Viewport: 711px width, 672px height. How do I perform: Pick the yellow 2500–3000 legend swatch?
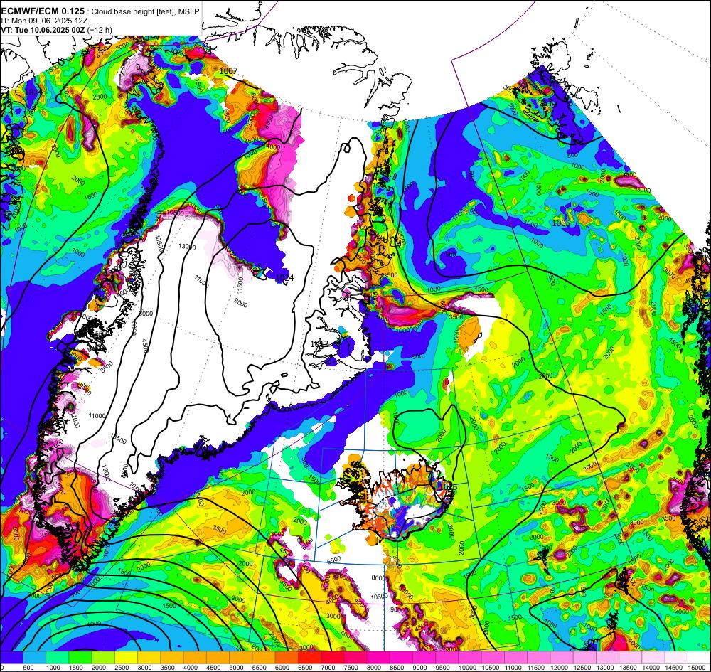point(126,658)
